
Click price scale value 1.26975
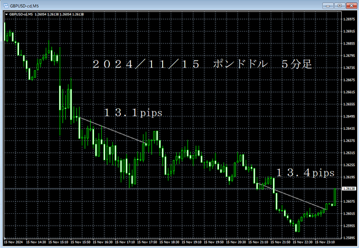click(x=349, y=19)
